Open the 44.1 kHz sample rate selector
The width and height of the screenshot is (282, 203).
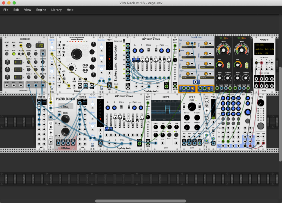[x=259, y=53]
